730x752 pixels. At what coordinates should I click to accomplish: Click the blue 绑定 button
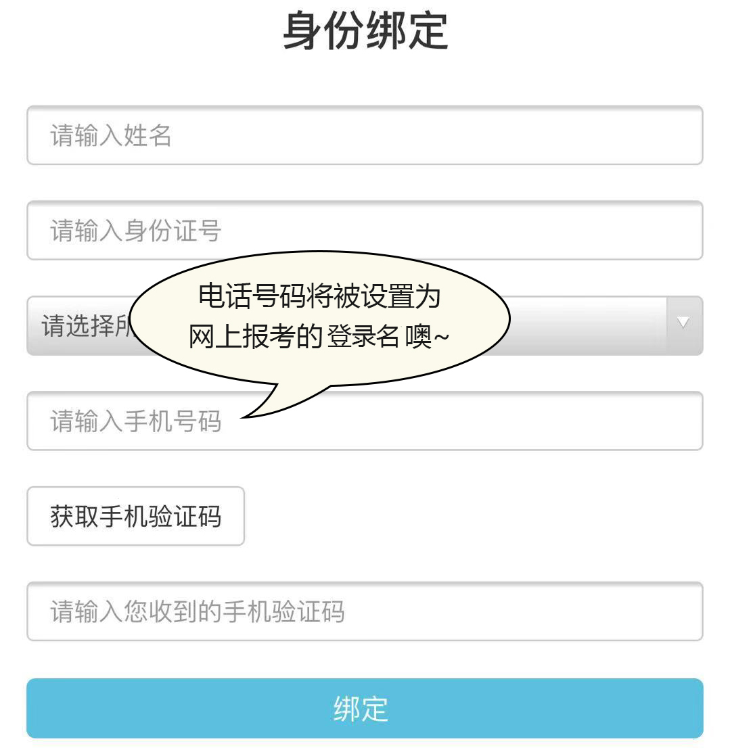coord(365,707)
